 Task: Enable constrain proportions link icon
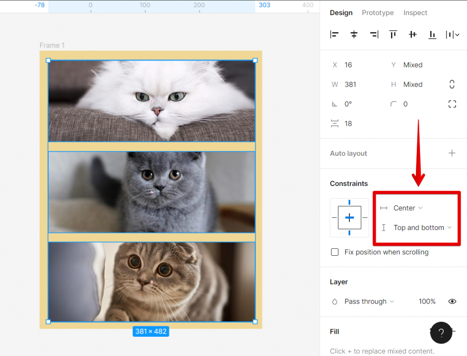tap(452, 84)
